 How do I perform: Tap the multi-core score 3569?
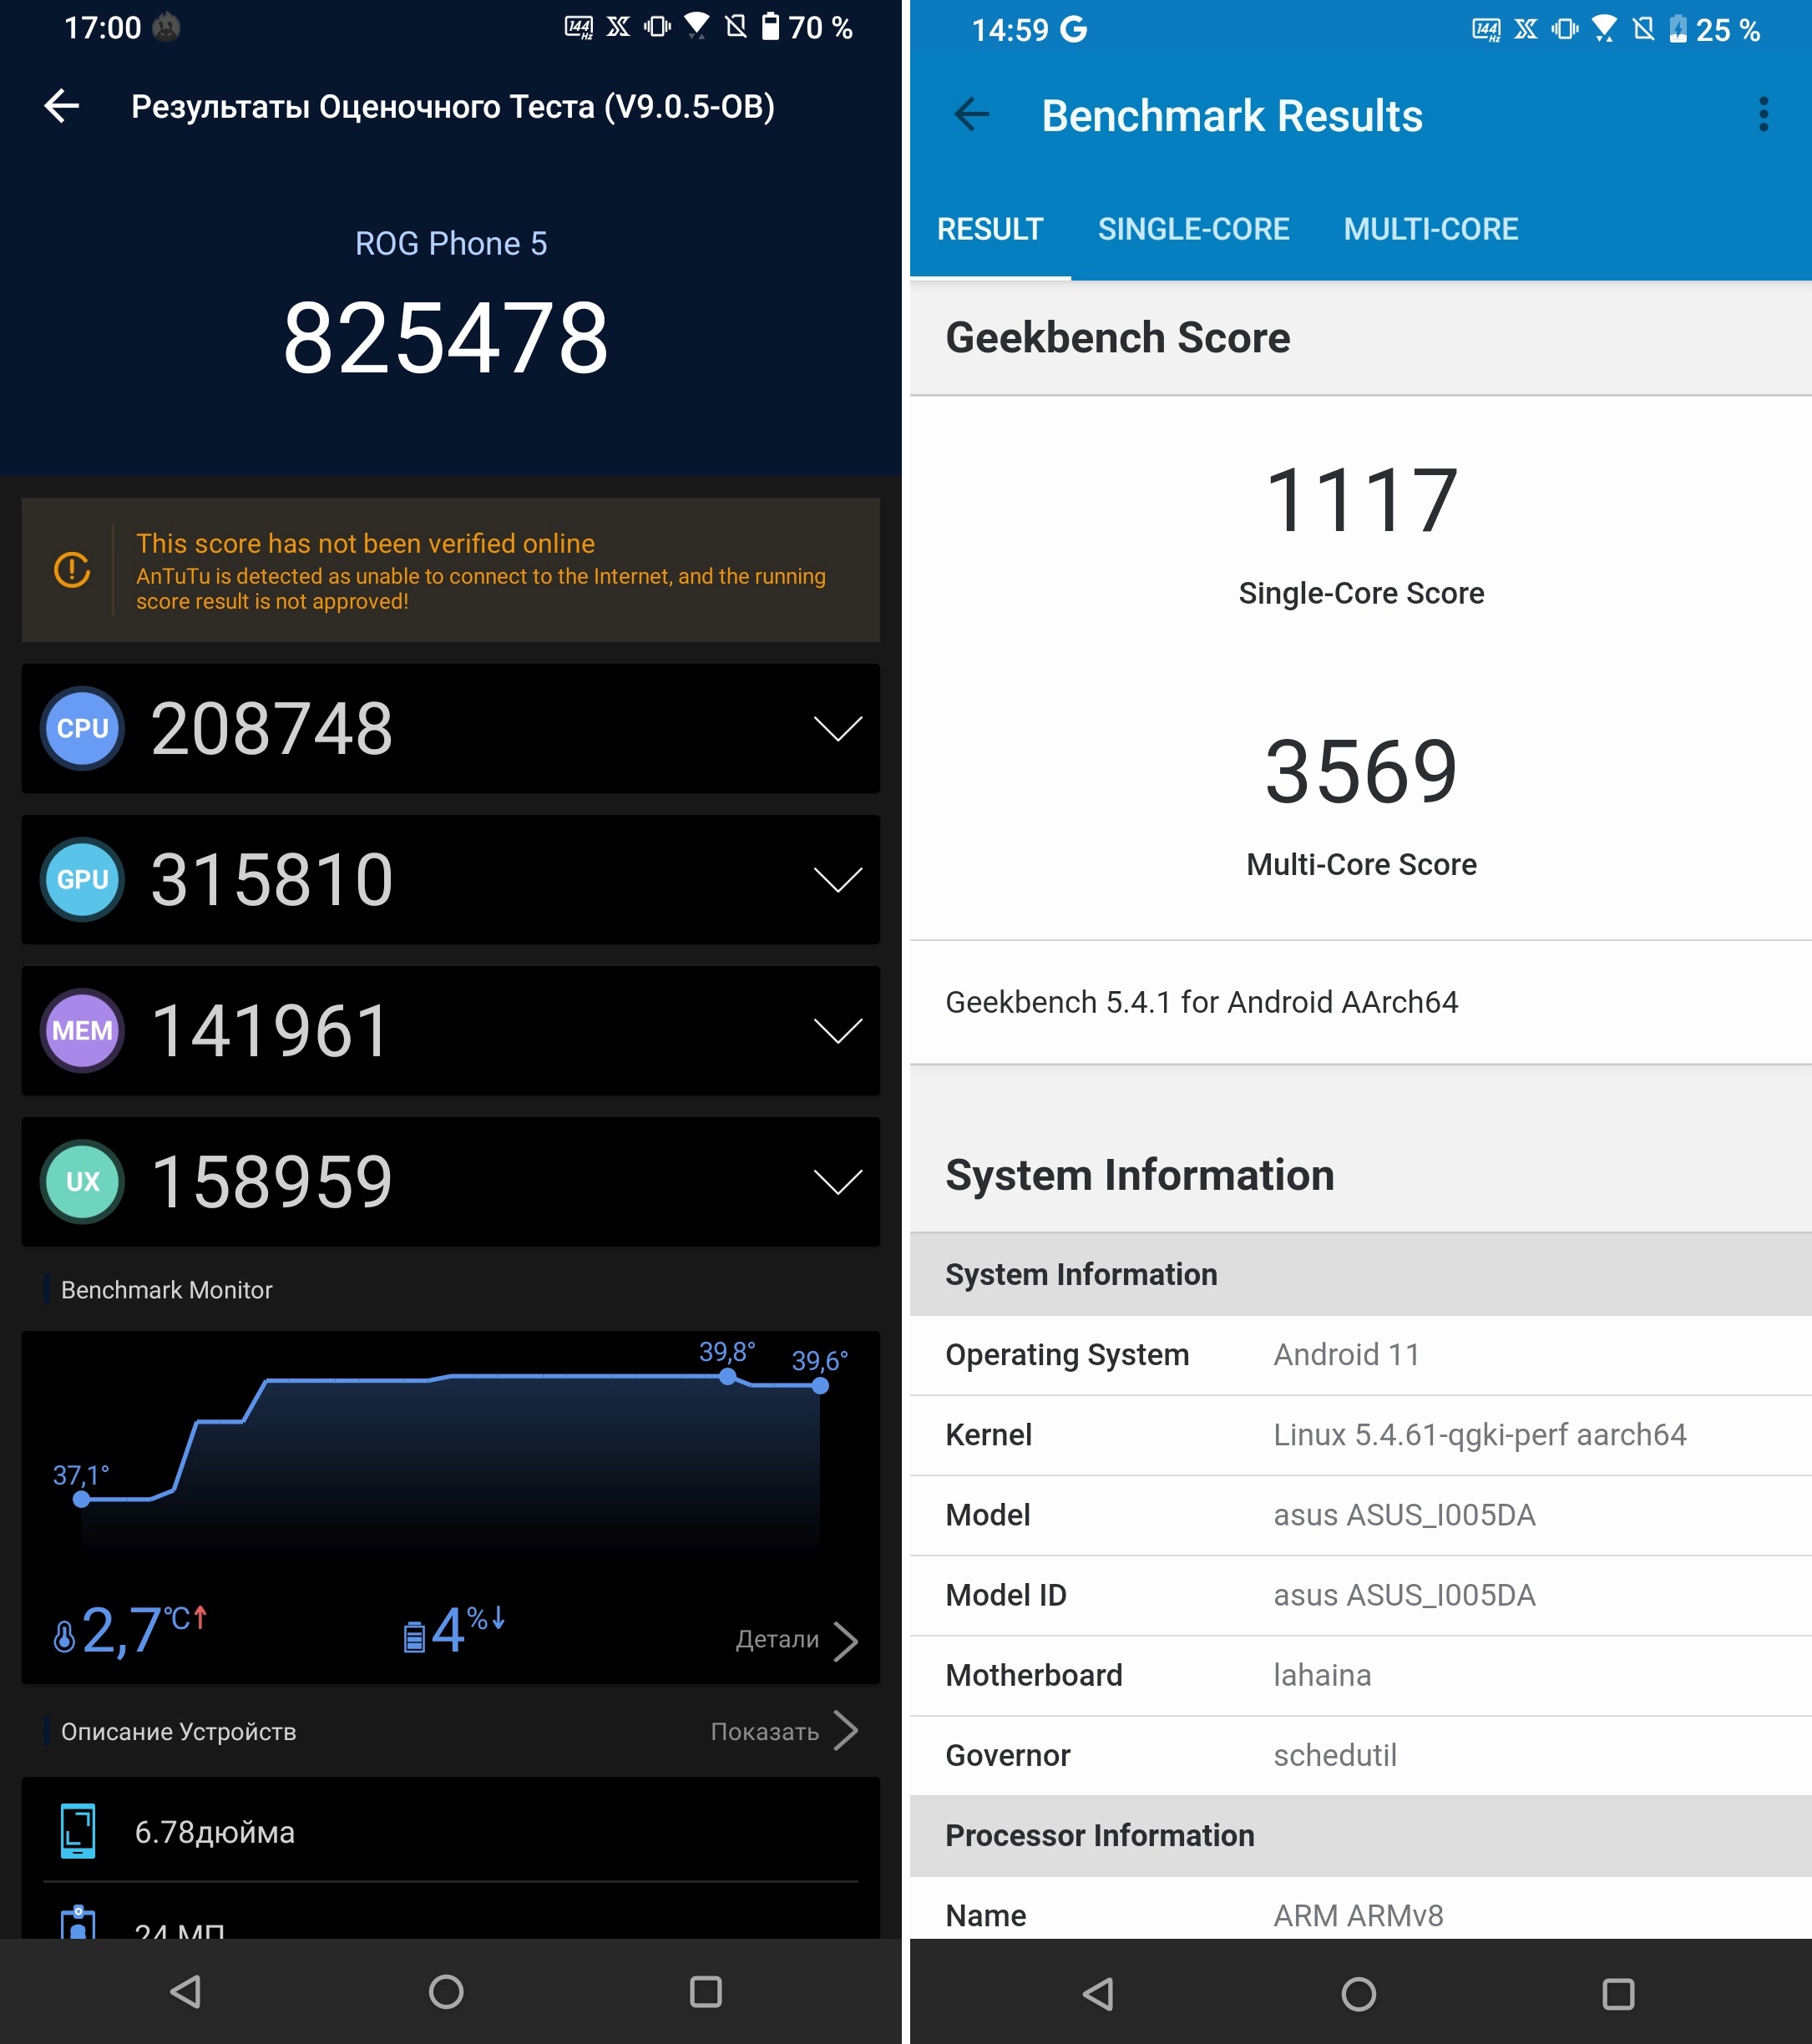pos(1361,771)
